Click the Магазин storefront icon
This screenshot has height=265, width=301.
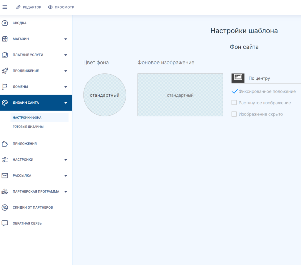pyautogui.click(x=5, y=39)
